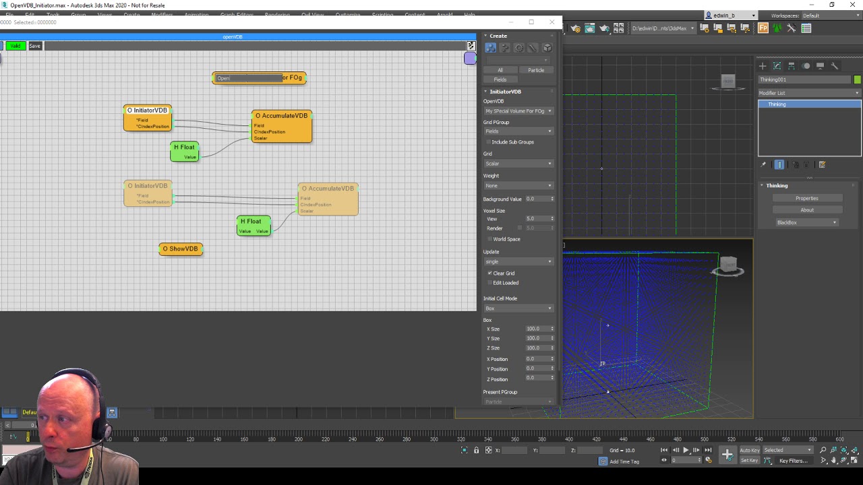Screen dimensions: 863x485
Task: Open the Grid Scalar dropdown
Action: click(518, 164)
